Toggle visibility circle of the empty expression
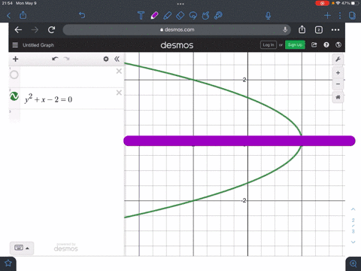 coord(14,75)
